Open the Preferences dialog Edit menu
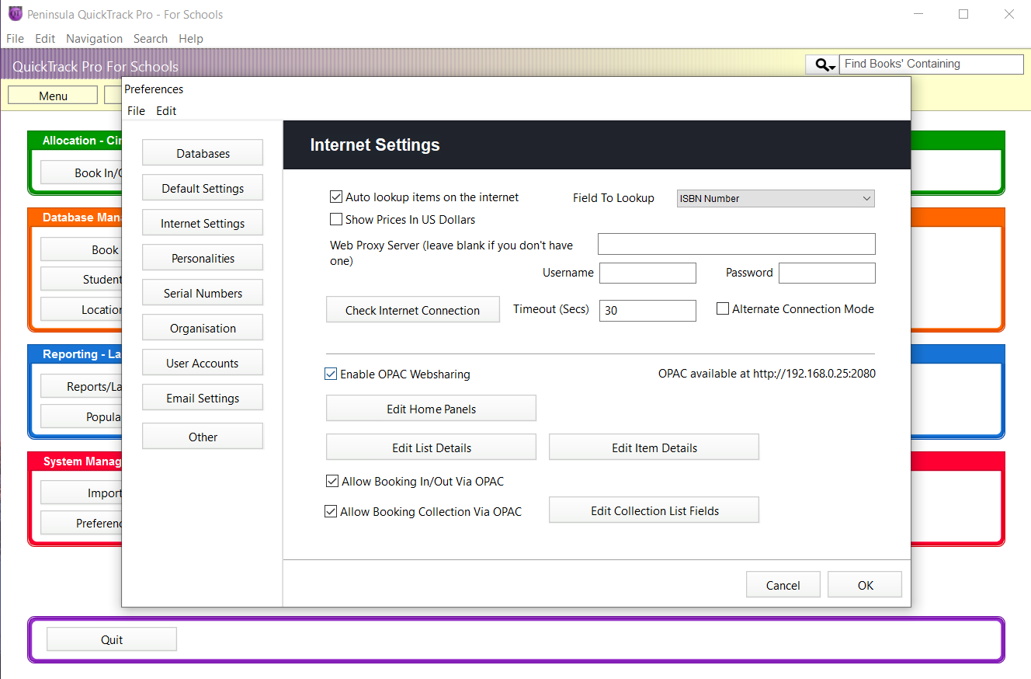1031x679 pixels. pyautogui.click(x=166, y=111)
